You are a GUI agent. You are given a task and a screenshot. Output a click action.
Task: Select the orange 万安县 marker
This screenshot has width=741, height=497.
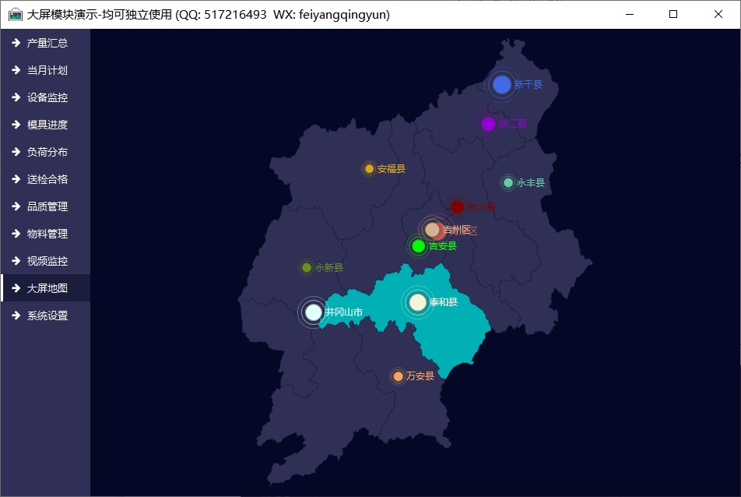coord(398,376)
